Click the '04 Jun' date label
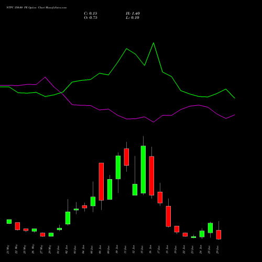 coord(83,249)
